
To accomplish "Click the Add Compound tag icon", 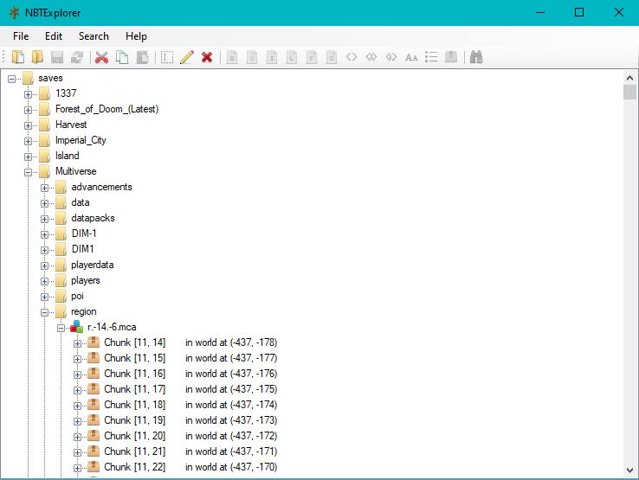I will point(451,57).
